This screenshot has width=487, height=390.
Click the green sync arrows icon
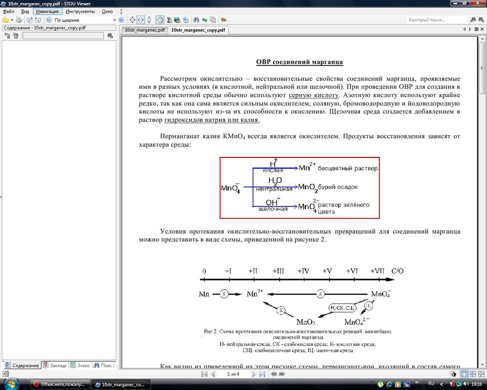tap(205, 20)
